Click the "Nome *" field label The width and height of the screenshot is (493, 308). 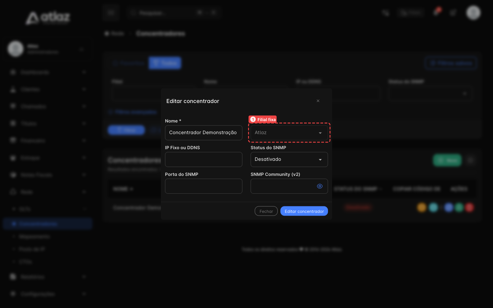coord(173,121)
